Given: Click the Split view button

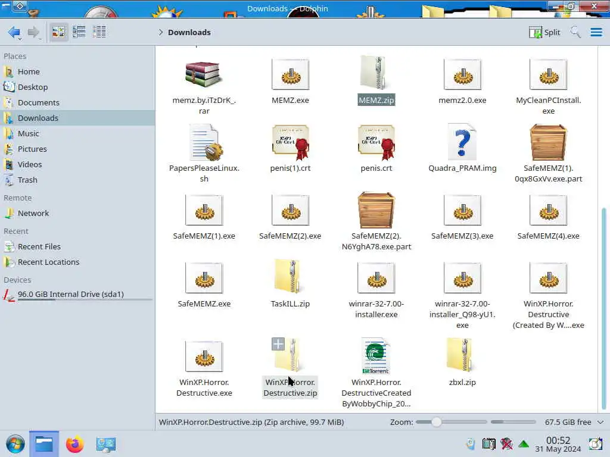Looking at the screenshot, I should (544, 32).
